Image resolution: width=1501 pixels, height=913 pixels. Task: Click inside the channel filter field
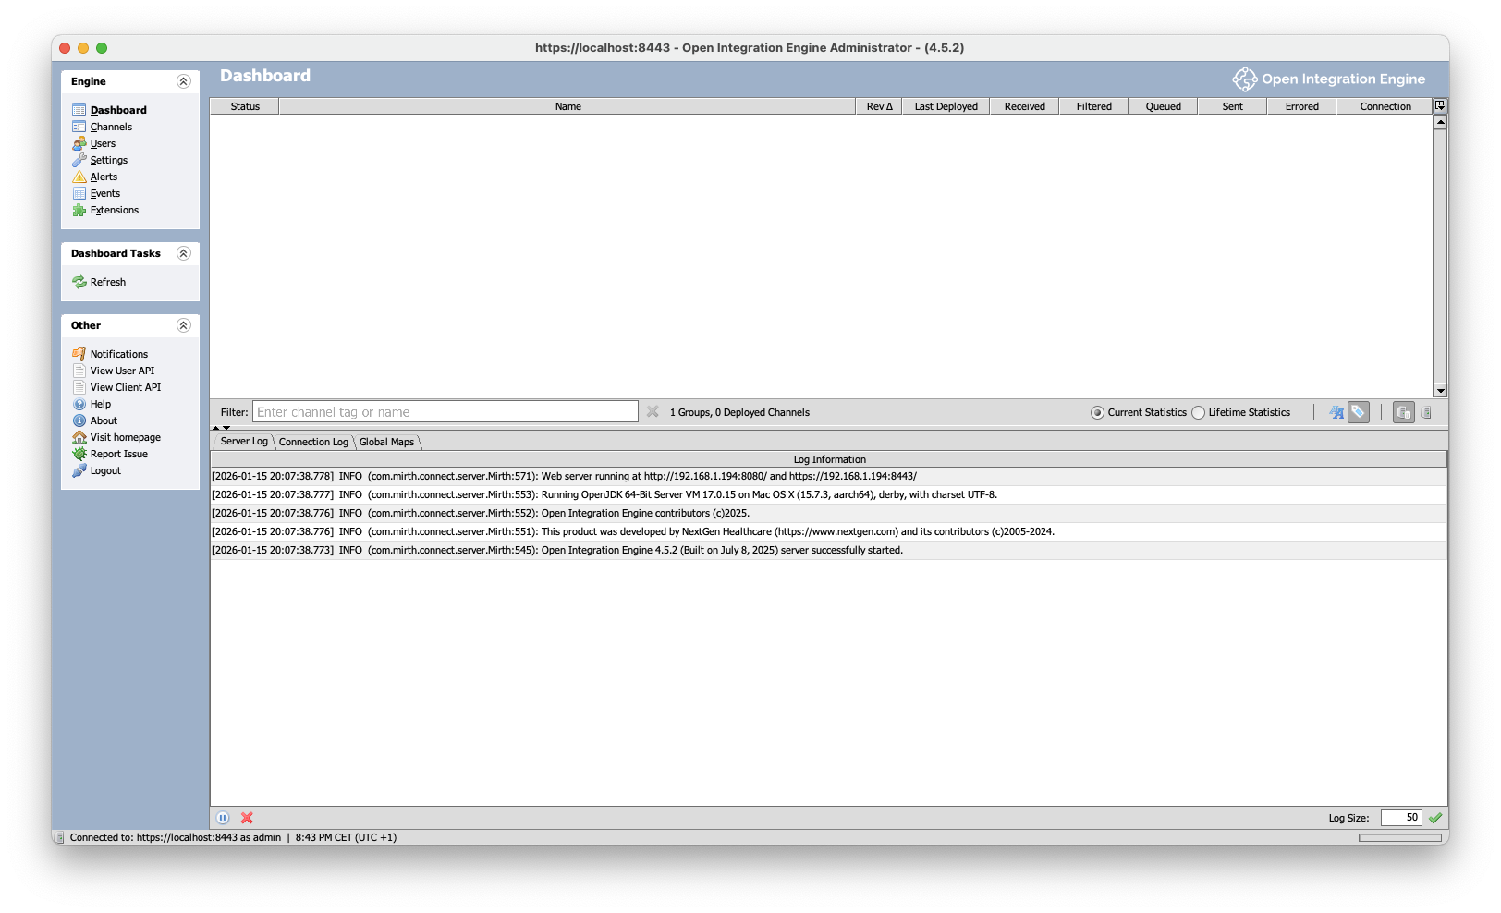pyautogui.click(x=444, y=411)
